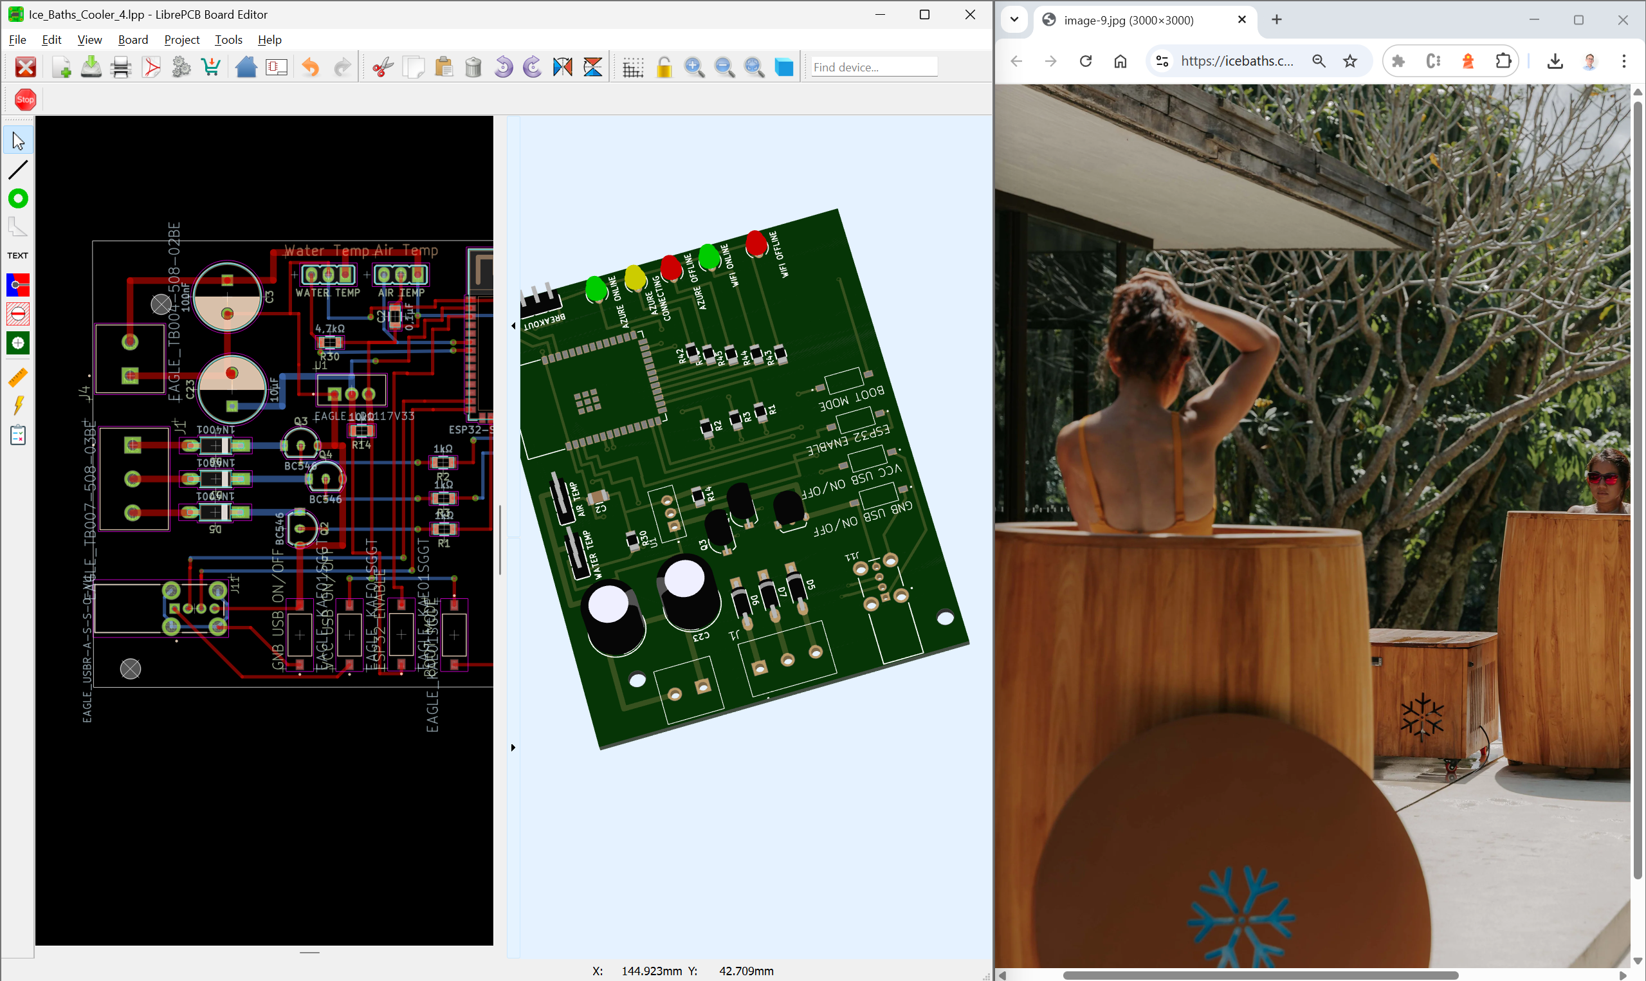Click the red Stop abort command button
Image resolution: width=1646 pixels, height=981 pixels.
[25, 100]
